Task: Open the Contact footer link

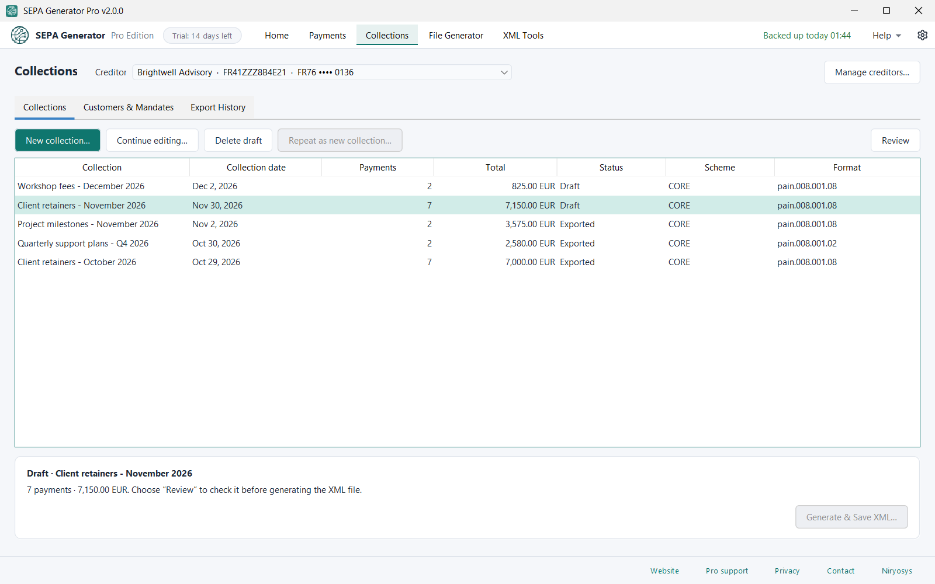Action: click(x=840, y=571)
